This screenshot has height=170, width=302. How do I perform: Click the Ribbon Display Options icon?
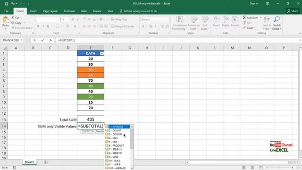(x=268, y=3)
